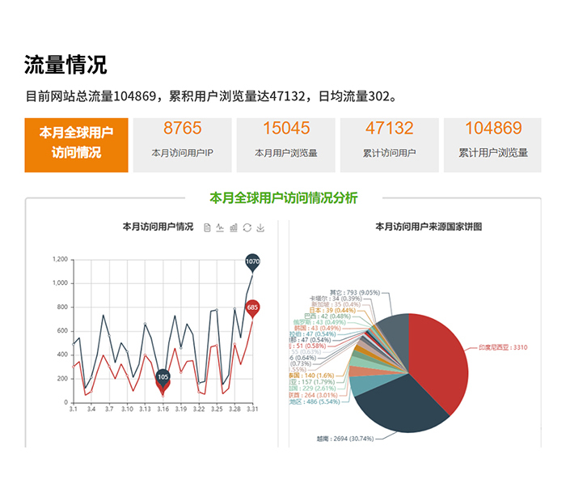The height and width of the screenshot is (501, 566).
Task: Click the 685 red maximum marker pin
Action: click(252, 308)
